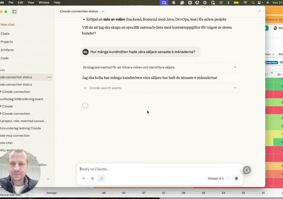
Task: Expand the Cinode-search-events tool call
Action: point(235,88)
